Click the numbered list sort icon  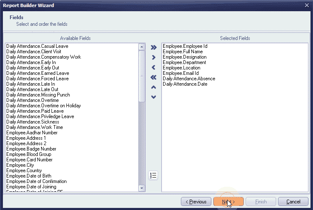[x=153, y=175]
